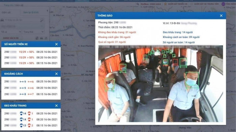
Task: Switch to the Xem lại lộ trình tab
Action: click(31, 12)
